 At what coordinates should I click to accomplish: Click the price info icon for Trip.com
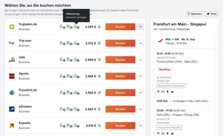pyautogui.click(x=99, y=43)
